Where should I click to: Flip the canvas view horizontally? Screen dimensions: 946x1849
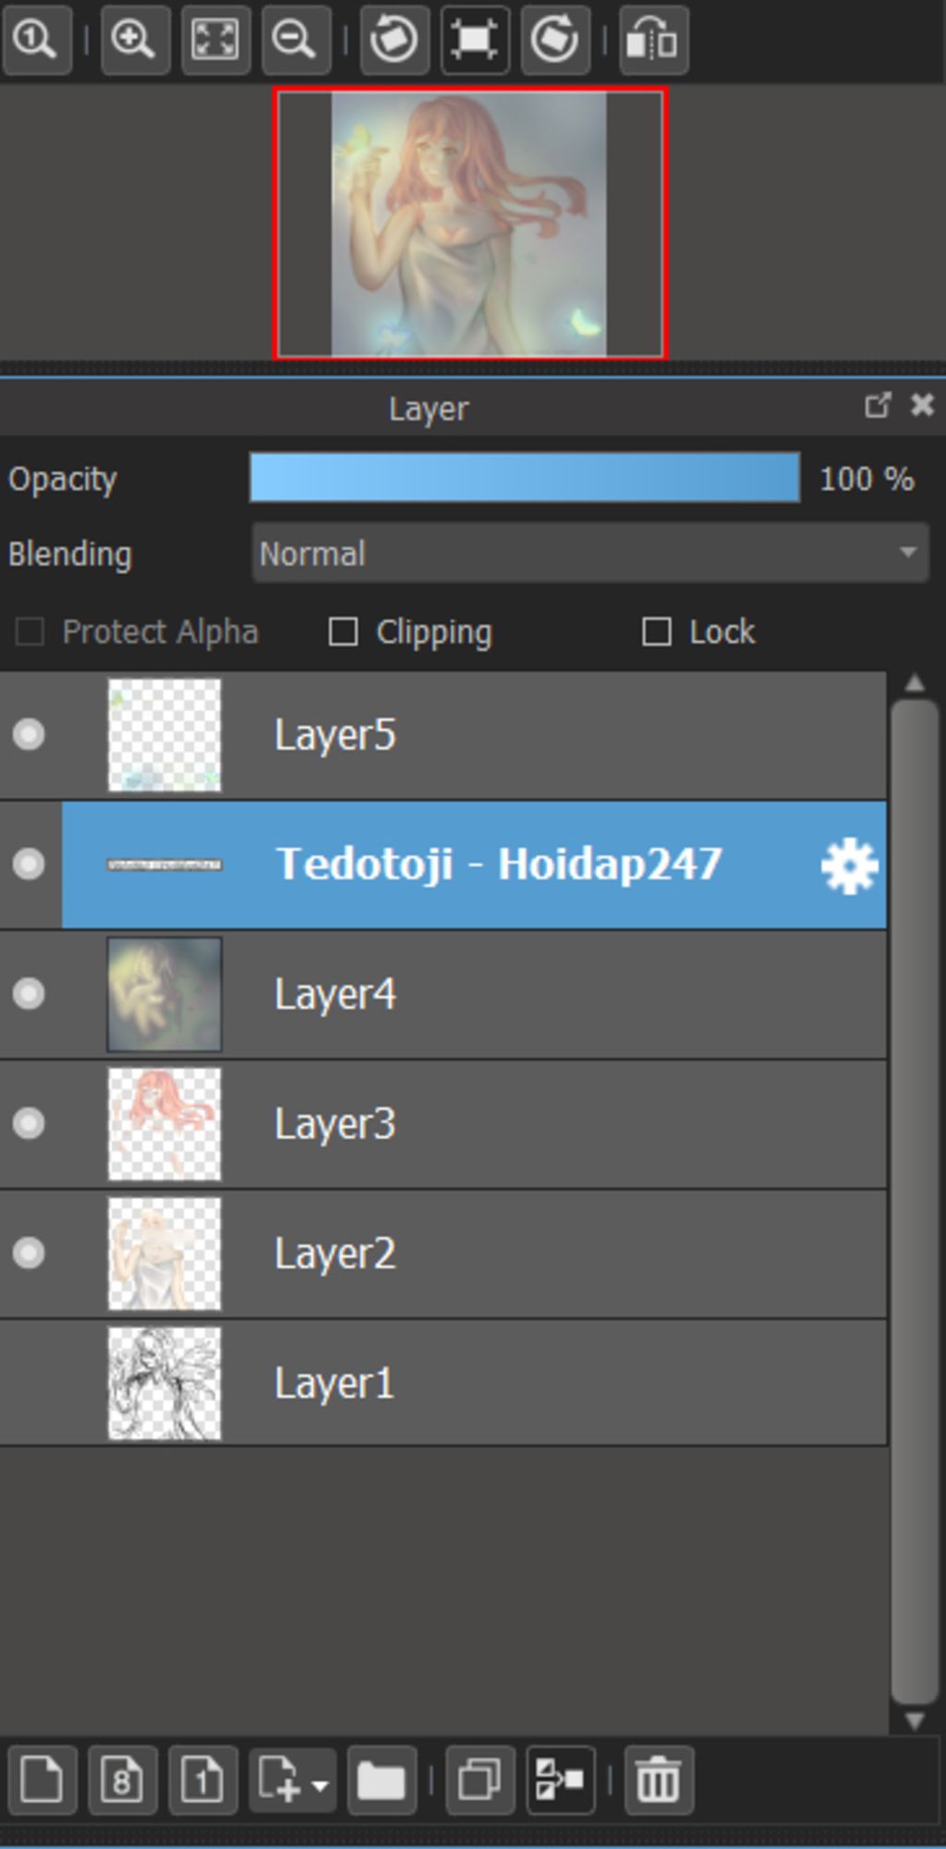tap(654, 40)
